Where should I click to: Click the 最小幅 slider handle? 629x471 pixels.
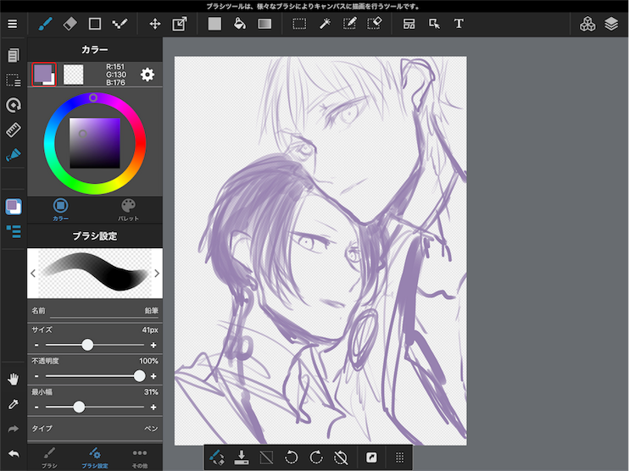(x=79, y=407)
